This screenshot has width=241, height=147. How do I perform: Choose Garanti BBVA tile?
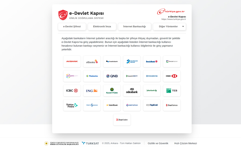[132, 76]
